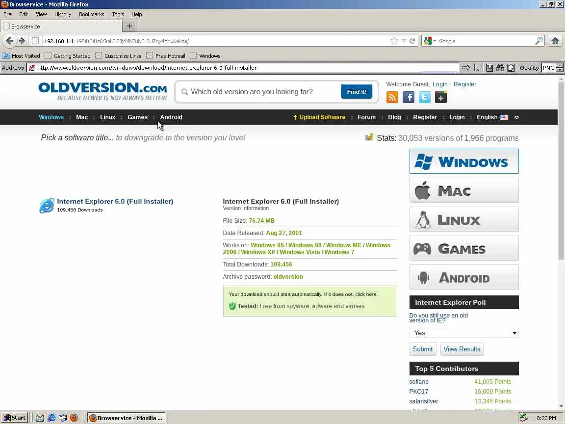Click the Games category banner button
Image resolution: width=565 pixels, height=424 pixels.
point(464,248)
